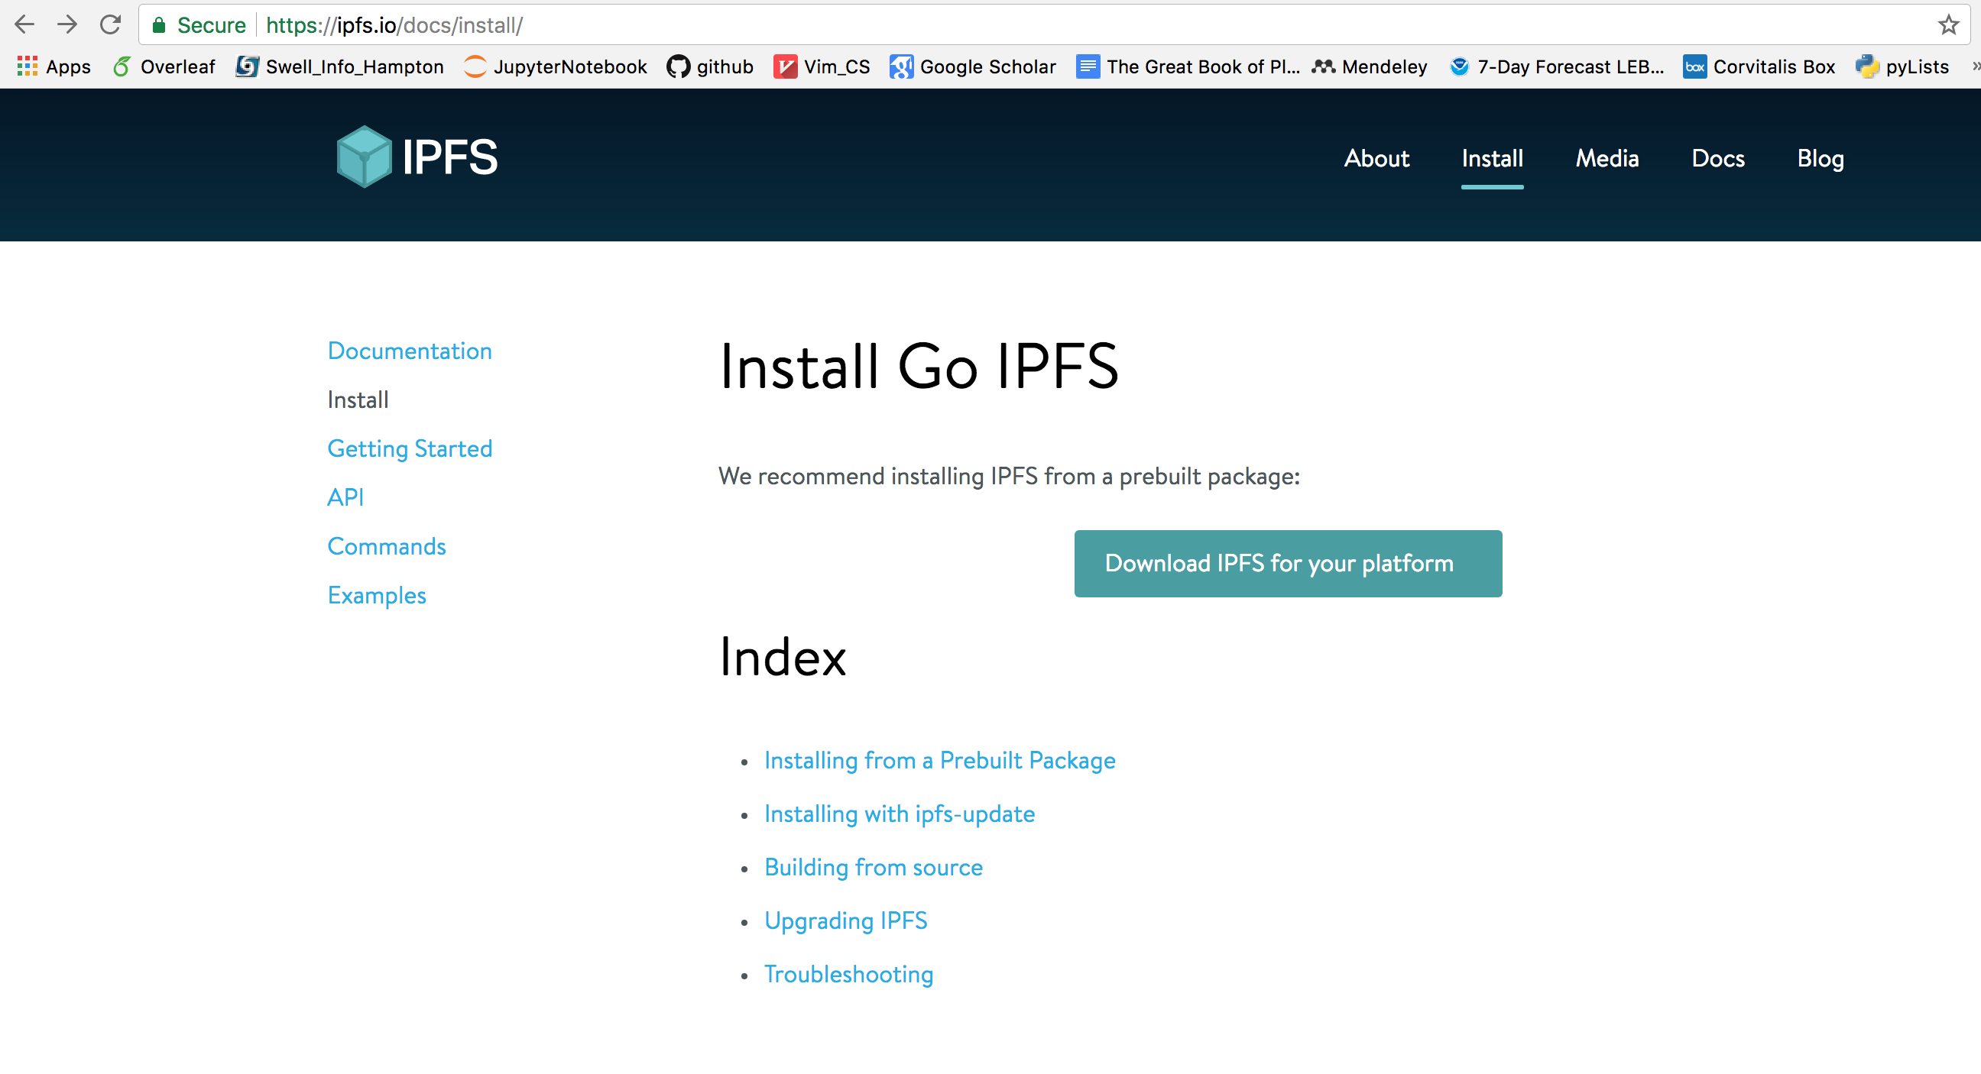Select the Install nav item
Viewport: 1981px width, 1074px height.
pyautogui.click(x=1492, y=158)
